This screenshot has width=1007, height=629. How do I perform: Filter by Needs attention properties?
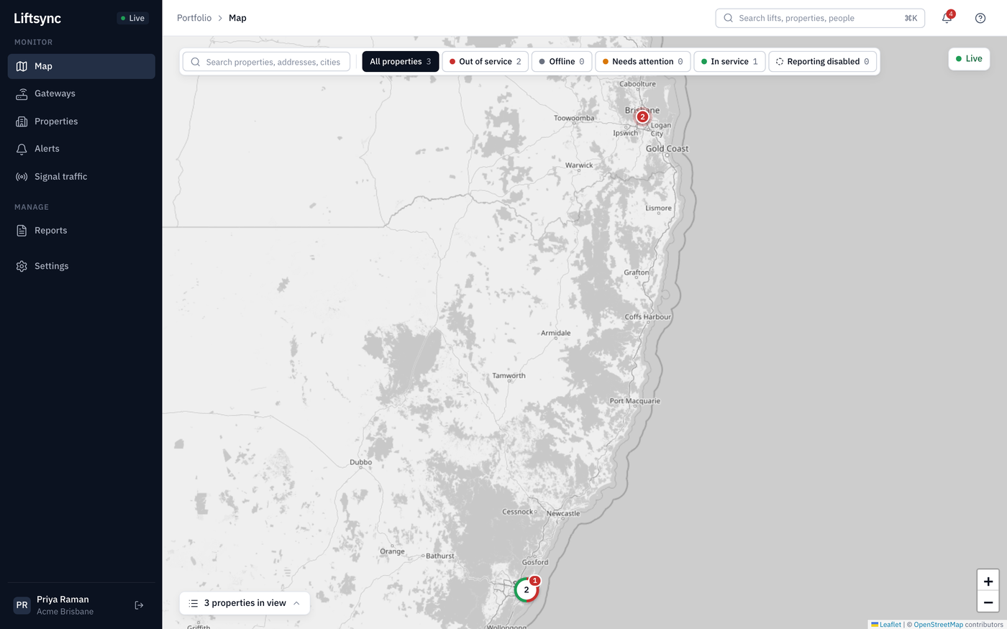pos(643,62)
